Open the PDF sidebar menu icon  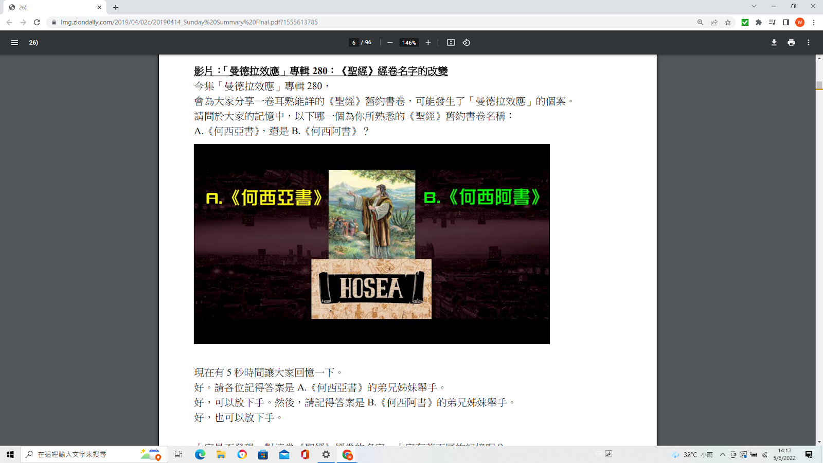(14, 43)
